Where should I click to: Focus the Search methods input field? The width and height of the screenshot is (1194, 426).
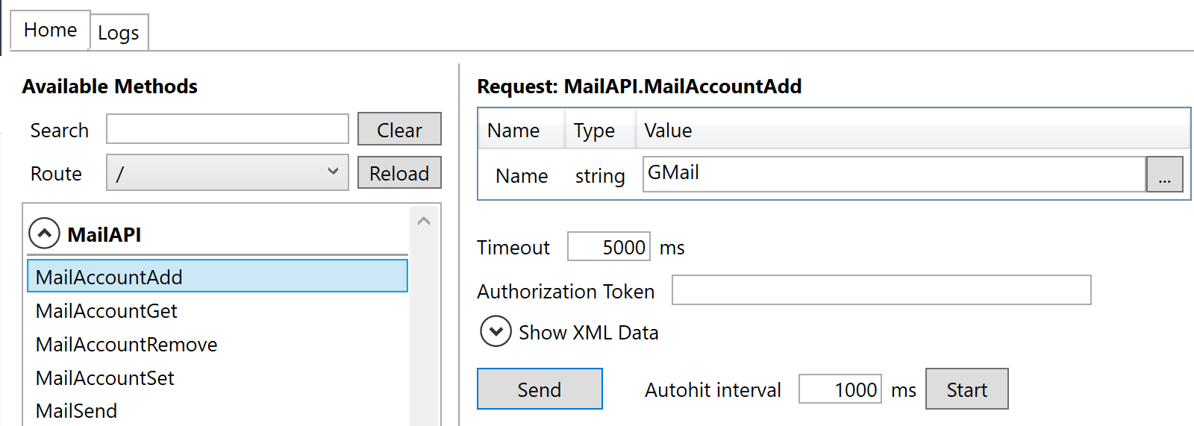[x=227, y=129]
